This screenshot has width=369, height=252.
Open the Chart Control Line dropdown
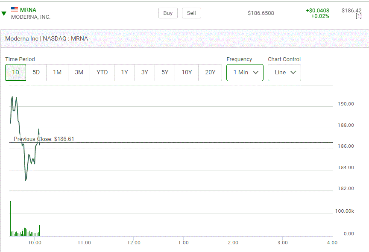coord(284,73)
